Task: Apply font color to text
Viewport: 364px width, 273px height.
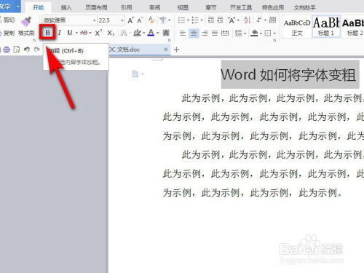Action: click(x=151, y=33)
